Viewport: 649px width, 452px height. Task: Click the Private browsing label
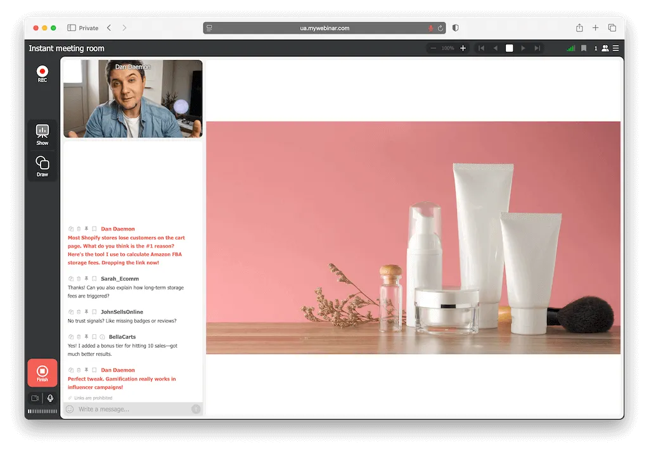click(89, 28)
